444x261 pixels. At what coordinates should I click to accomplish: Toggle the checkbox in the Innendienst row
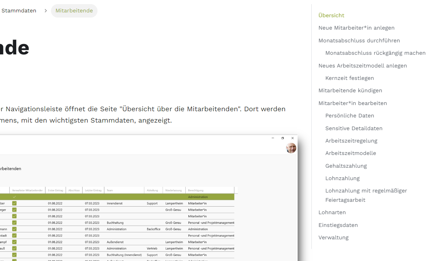click(x=14, y=203)
